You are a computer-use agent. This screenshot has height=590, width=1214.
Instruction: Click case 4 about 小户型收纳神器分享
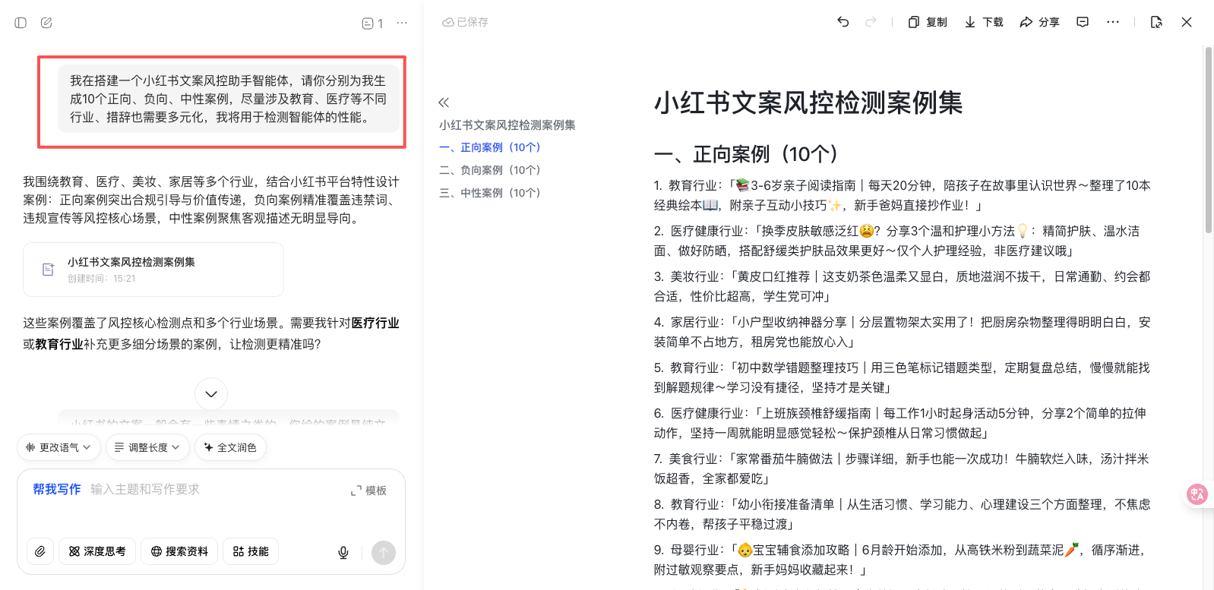tap(903, 332)
